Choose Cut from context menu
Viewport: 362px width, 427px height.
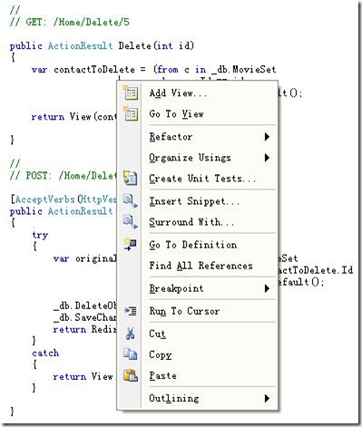pos(198,334)
